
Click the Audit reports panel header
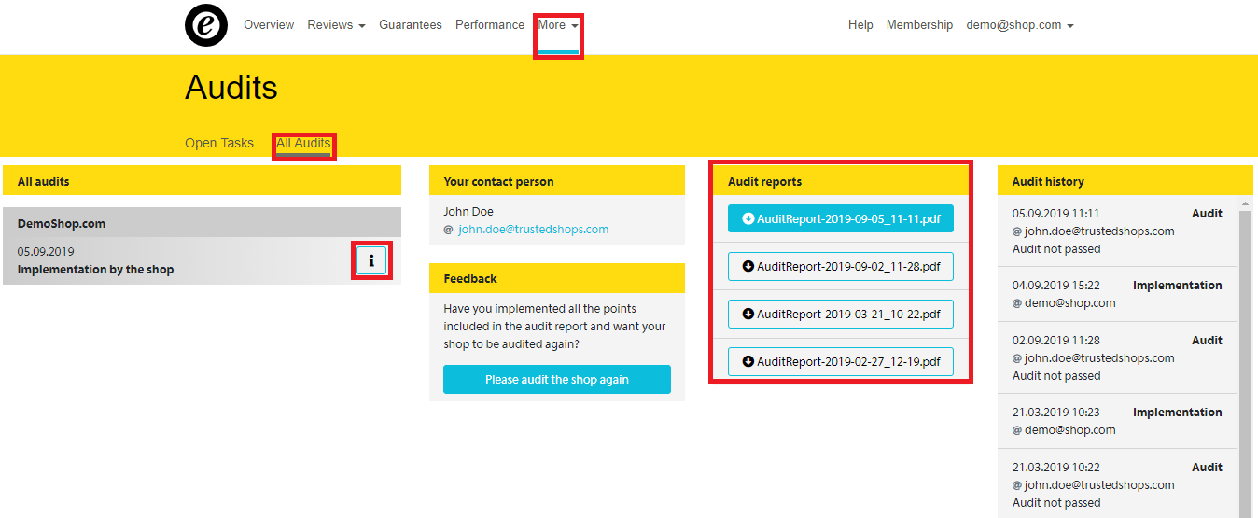click(841, 181)
